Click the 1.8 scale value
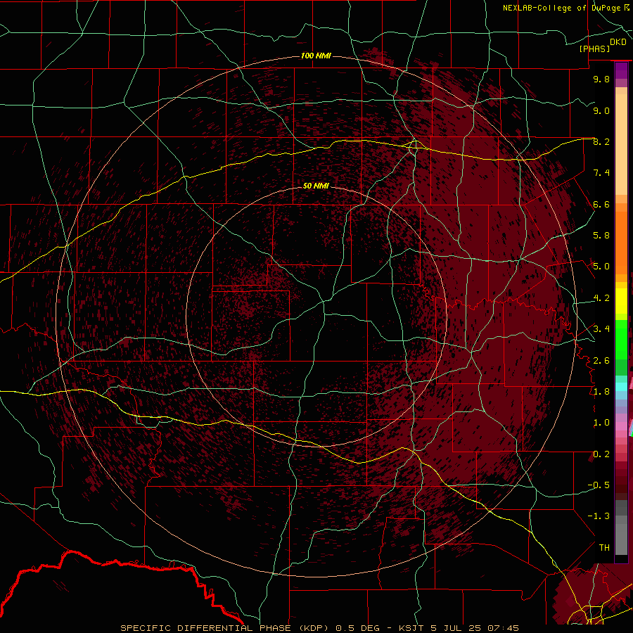633x633 pixels. 601,392
